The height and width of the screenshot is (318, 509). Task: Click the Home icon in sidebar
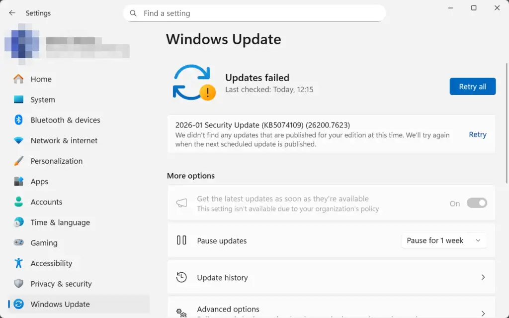[18, 79]
